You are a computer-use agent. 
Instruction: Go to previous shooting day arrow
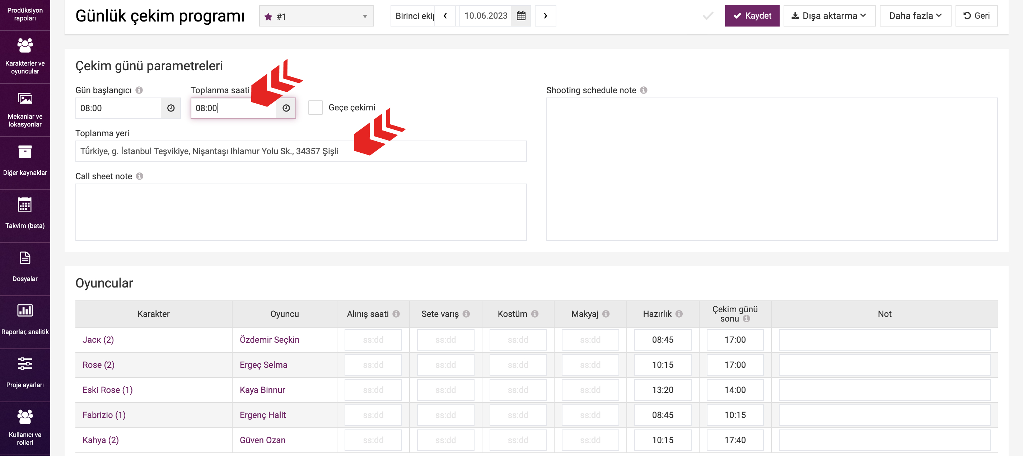coord(445,16)
